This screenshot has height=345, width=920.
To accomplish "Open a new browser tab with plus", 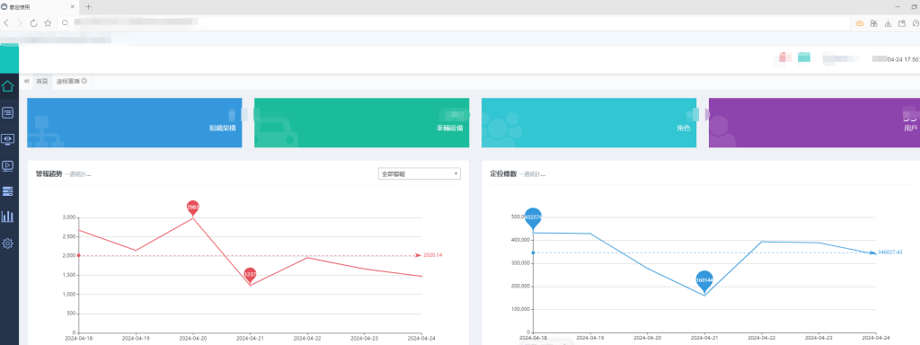I will [x=89, y=6].
